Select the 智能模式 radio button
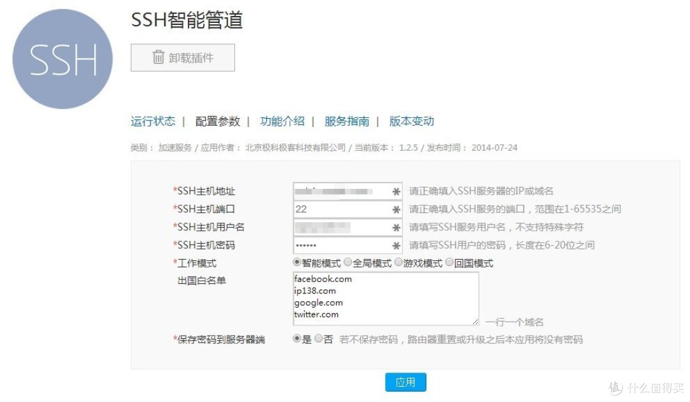690x402 pixels. pos(297,262)
